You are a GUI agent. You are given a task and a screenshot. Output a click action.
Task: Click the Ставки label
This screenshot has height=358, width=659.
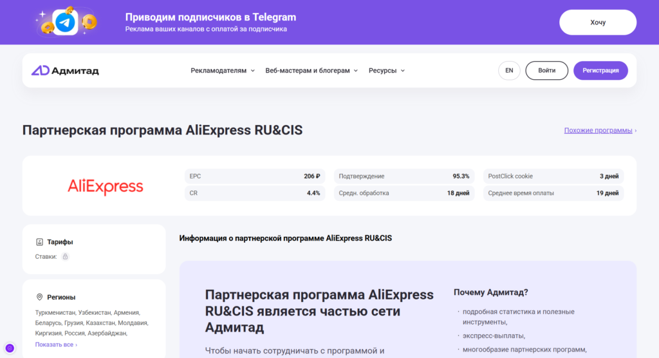[46, 257]
